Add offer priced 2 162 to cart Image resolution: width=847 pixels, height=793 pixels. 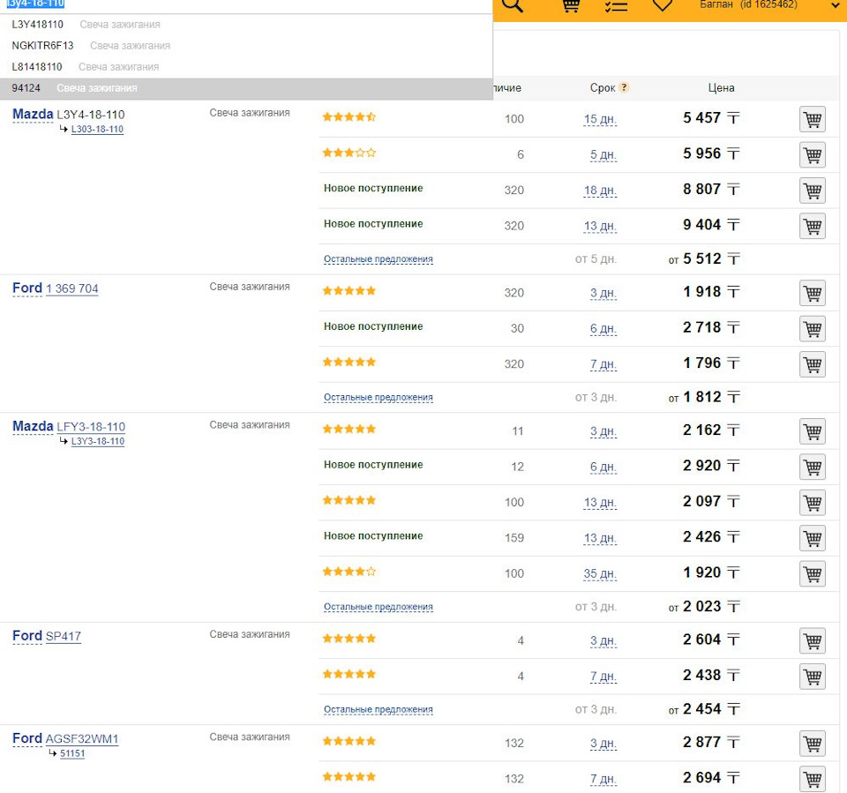pyautogui.click(x=813, y=431)
